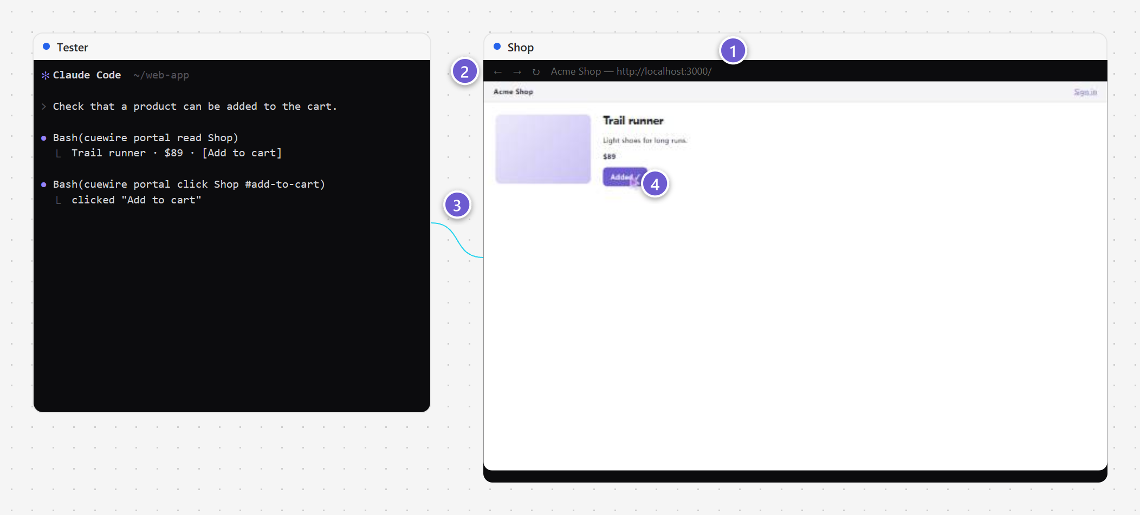Click the browser forward arrow in Shop panel

pos(517,72)
